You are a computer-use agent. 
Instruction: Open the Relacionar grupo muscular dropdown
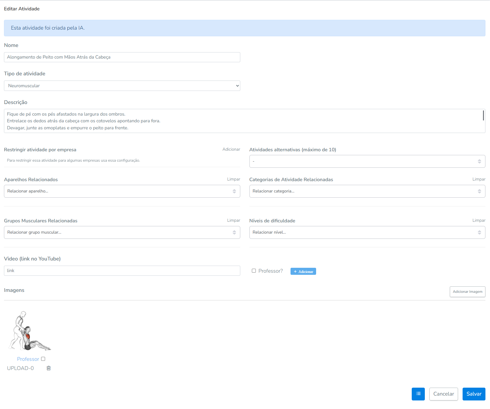[x=122, y=232]
